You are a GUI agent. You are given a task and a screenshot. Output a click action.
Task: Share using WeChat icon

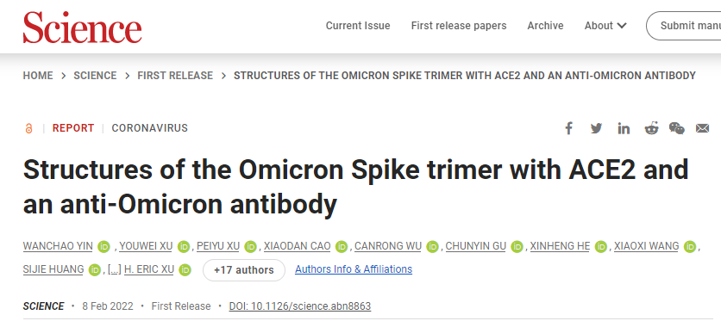tap(676, 128)
